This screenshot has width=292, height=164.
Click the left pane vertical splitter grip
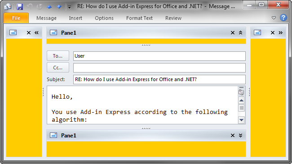coord(43,92)
